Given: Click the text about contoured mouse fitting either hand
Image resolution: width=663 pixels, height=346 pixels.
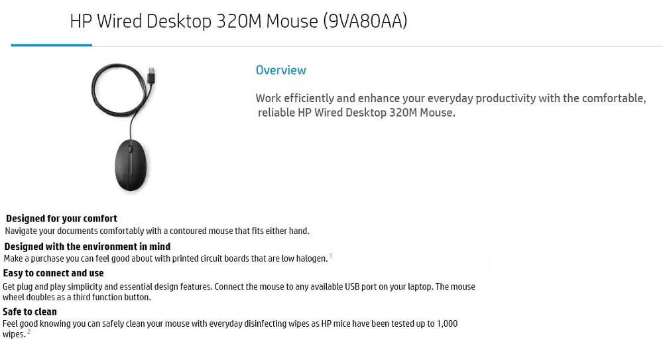Looking at the screenshot, I should [157, 231].
